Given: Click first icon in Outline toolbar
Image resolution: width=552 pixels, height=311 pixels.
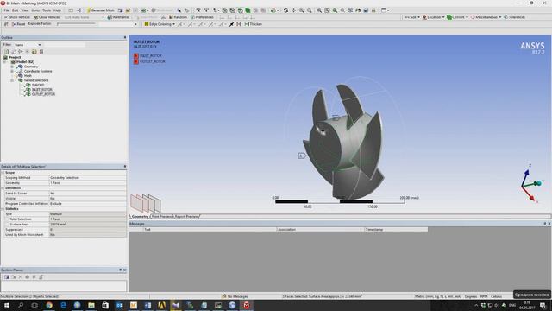Looking at the screenshot, I should 6,52.
